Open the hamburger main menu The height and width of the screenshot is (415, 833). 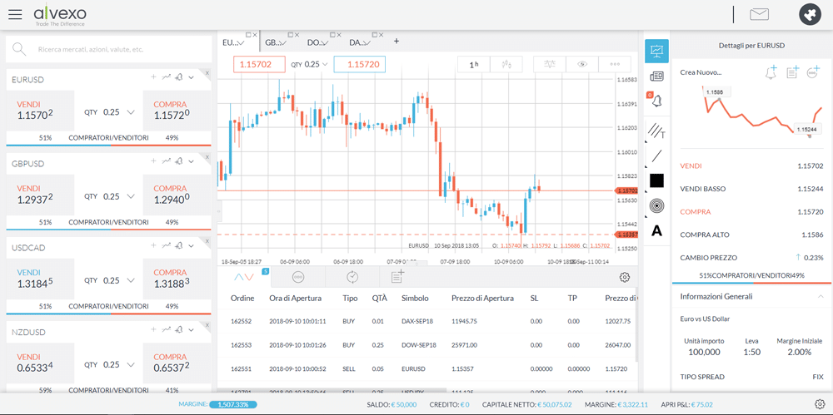tap(15, 14)
